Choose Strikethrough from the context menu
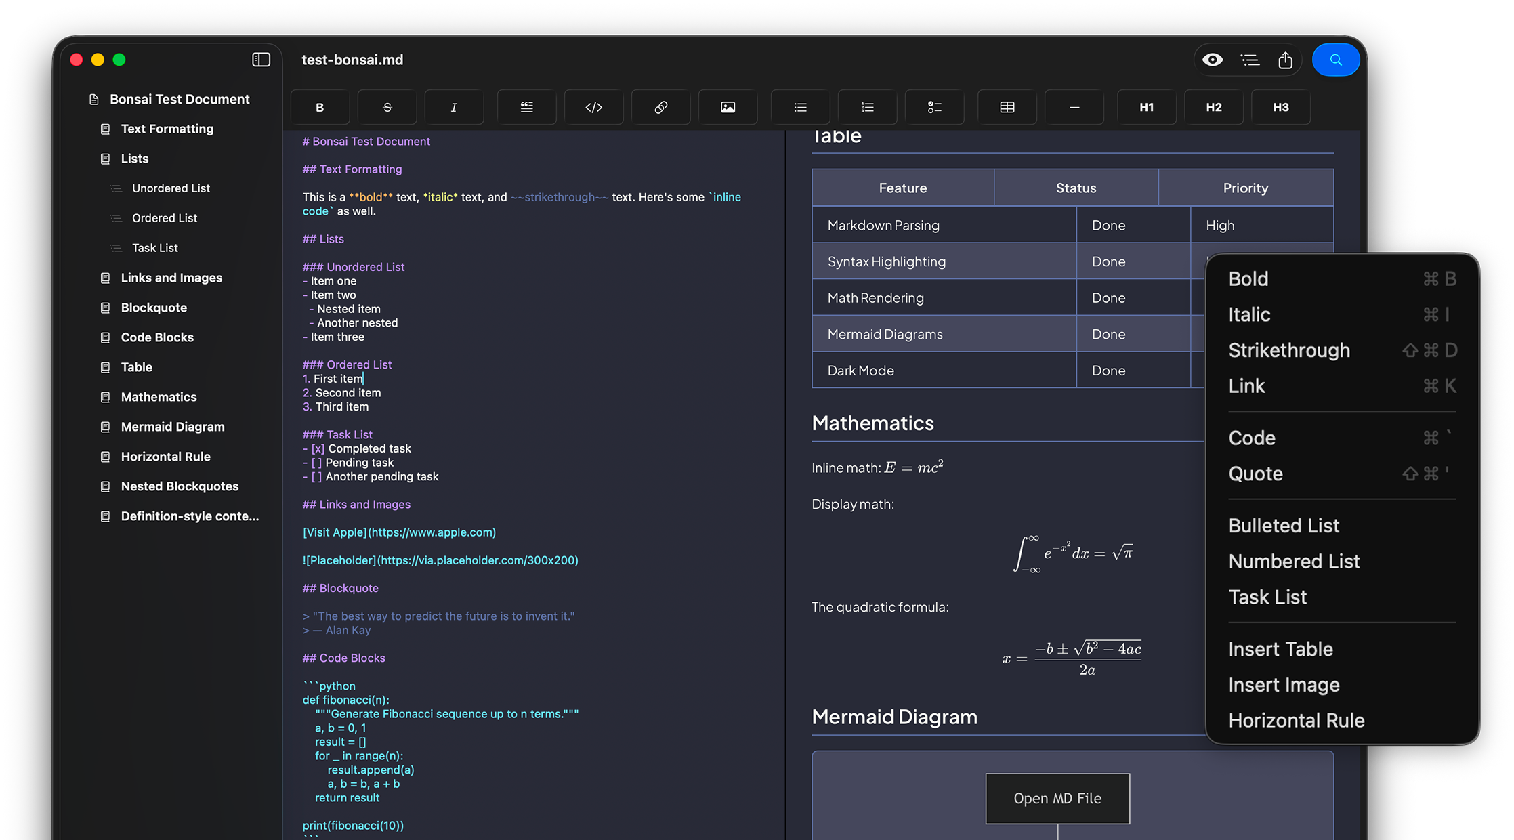Screen dimensions: 1514x840 (x=1342, y=350)
